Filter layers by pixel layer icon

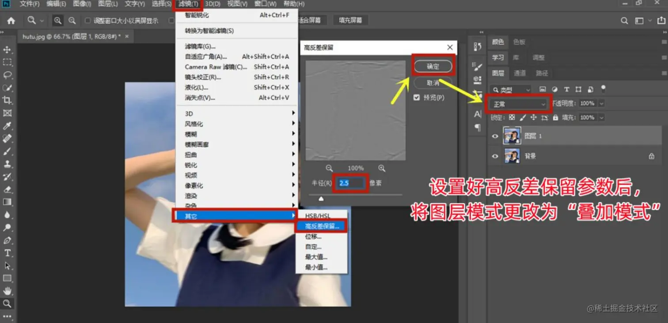(543, 89)
